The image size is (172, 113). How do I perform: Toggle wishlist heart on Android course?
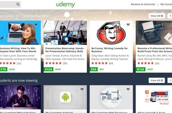tap(82, 89)
